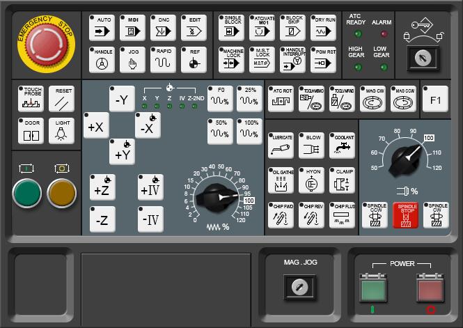This screenshot has height=328, width=463.
Task: Select AUTO mode
Action: [102, 27]
